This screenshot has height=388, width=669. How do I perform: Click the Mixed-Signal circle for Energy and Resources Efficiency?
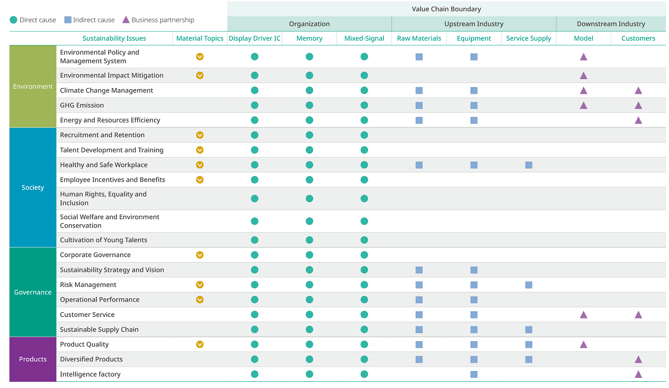pos(364,120)
